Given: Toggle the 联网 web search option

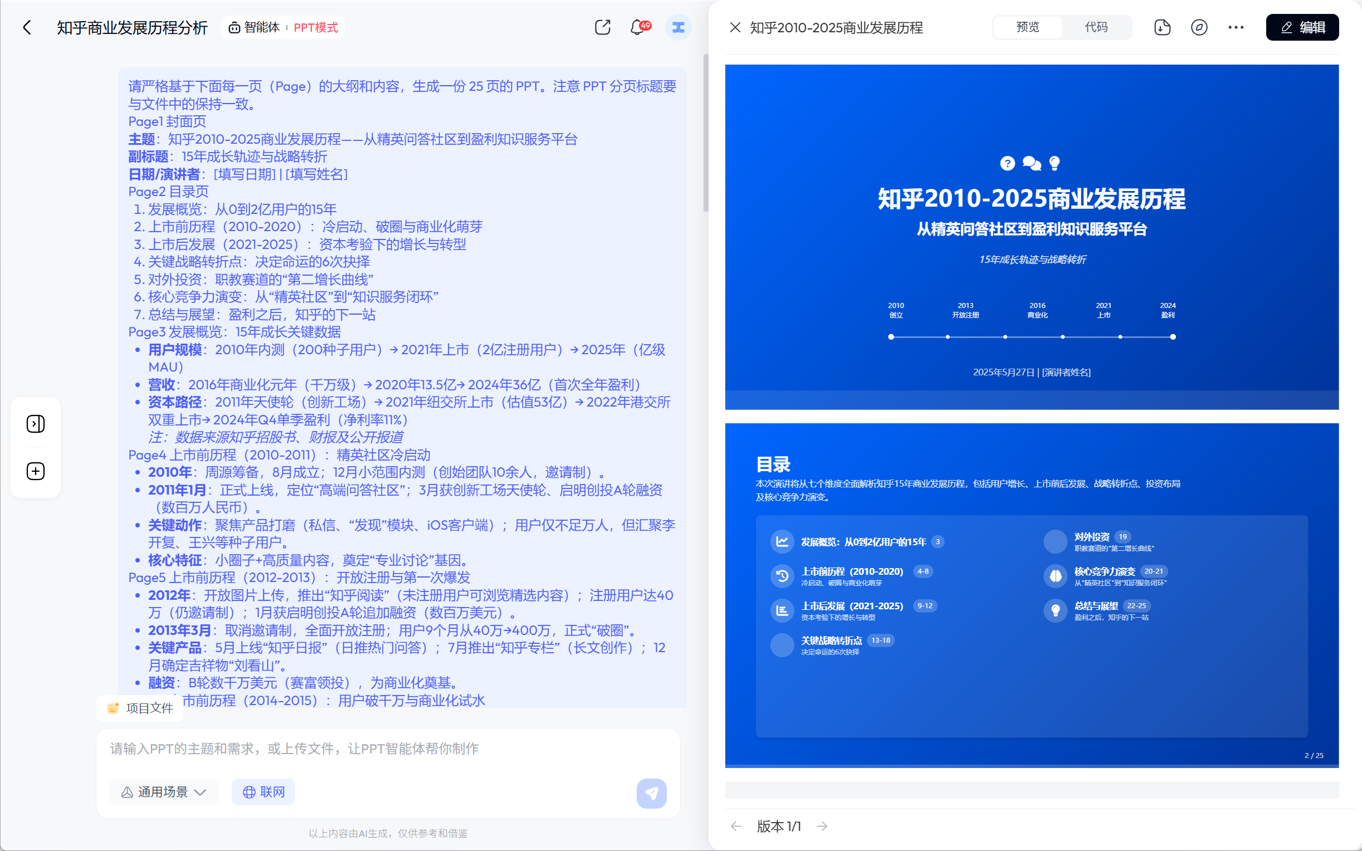Looking at the screenshot, I should point(263,792).
